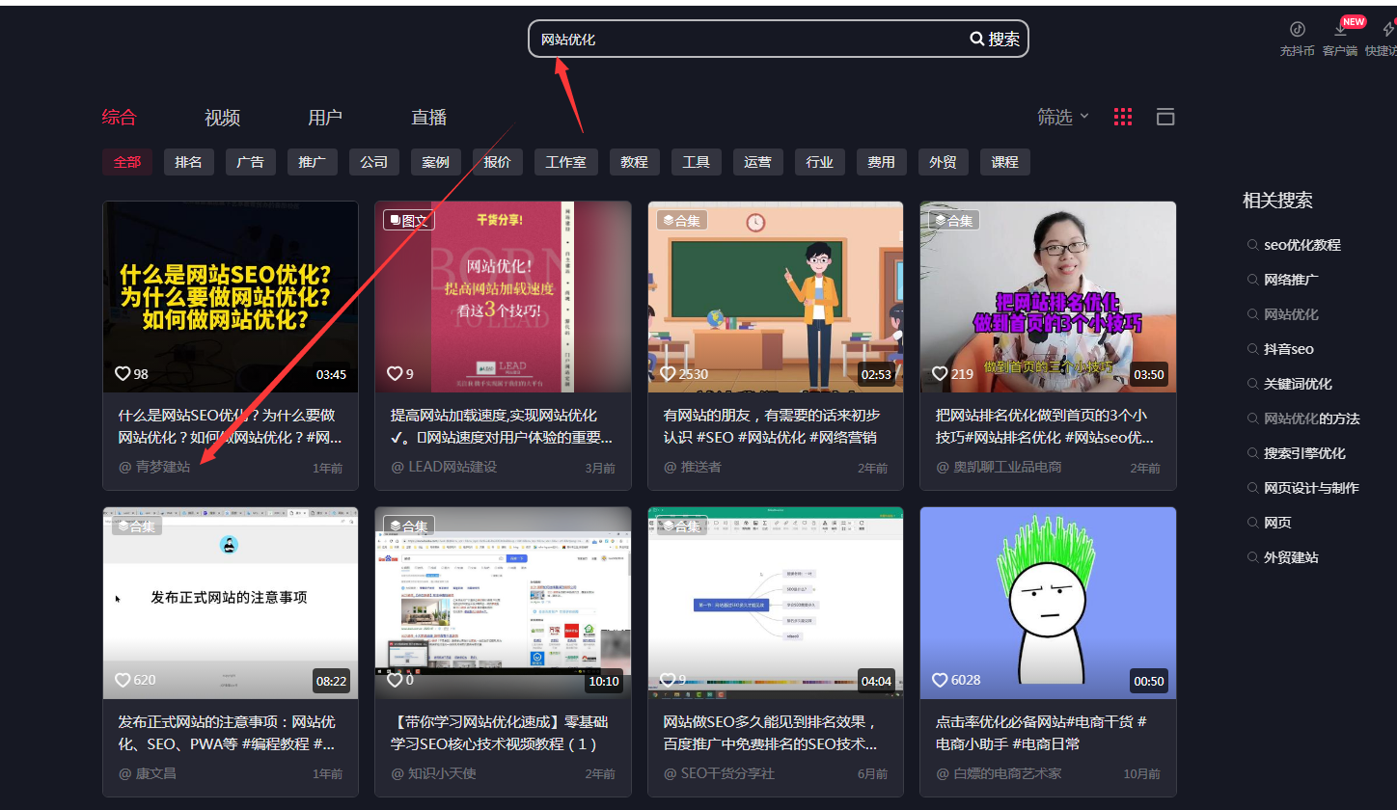Click the search magnifier button 搜索
1397x810 pixels.
995,40
